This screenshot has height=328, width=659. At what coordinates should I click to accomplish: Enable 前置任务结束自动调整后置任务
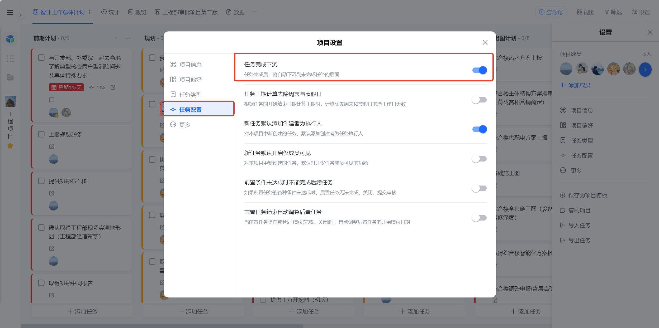pos(479,218)
